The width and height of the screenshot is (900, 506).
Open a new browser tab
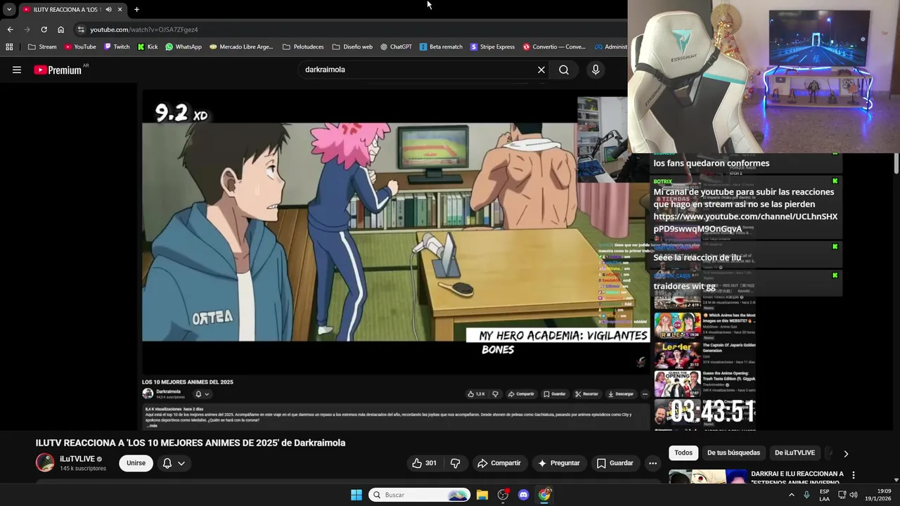point(136,9)
